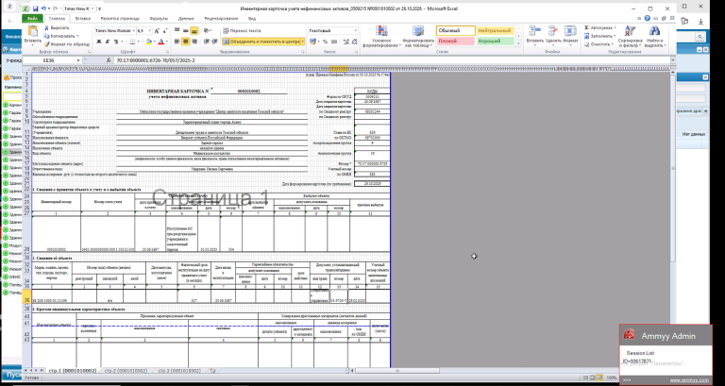Click the www.ammyy.com link in Ammyy Admin
The height and width of the screenshot is (386, 725).
[x=688, y=380]
